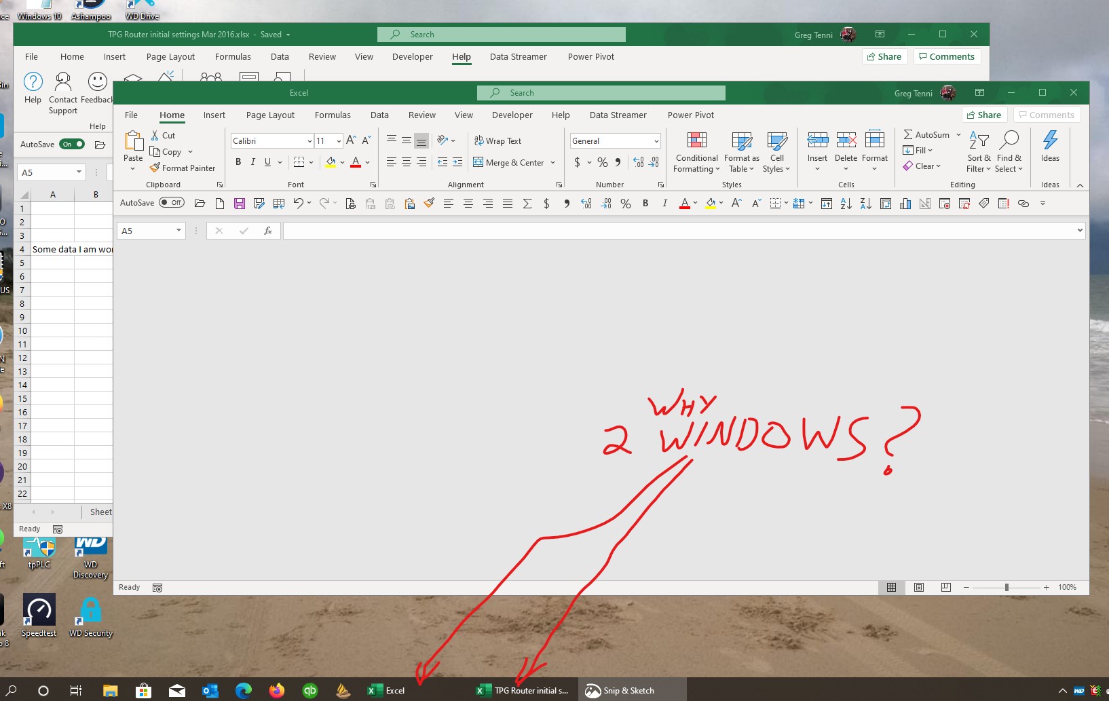This screenshot has height=701, width=1109.
Task: Click the Share button
Action: 984,114
